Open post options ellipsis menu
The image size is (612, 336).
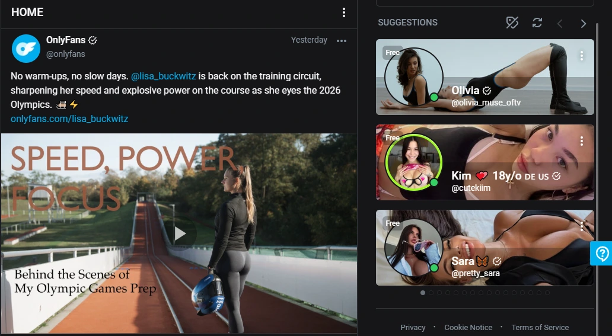[x=341, y=41]
